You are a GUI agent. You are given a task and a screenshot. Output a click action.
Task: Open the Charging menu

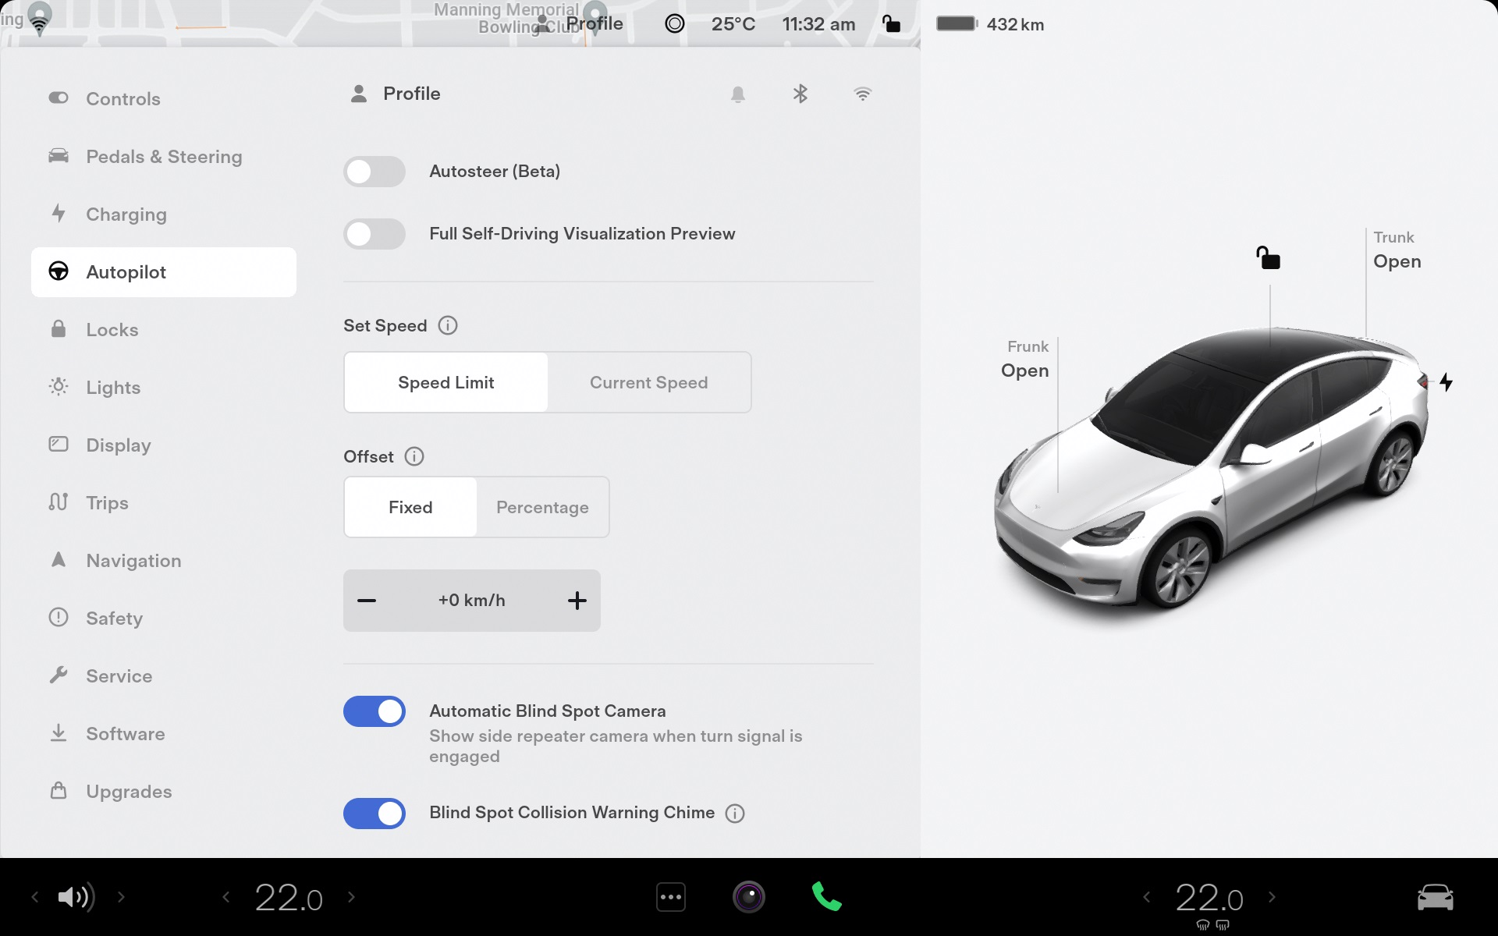point(126,214)
